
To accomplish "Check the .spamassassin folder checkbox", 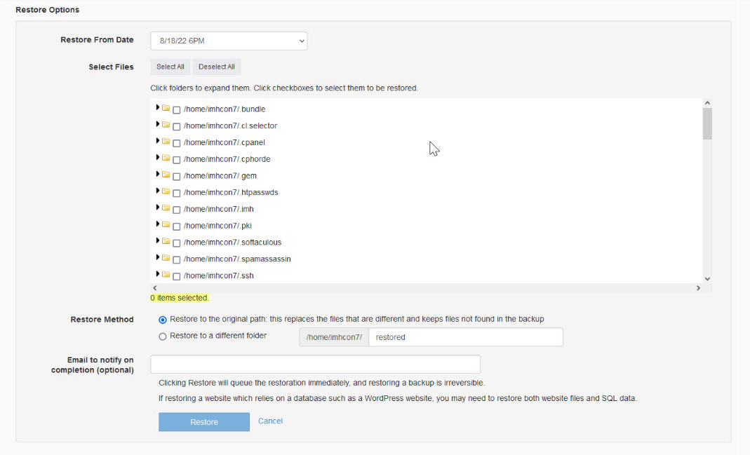I will point(177,260).
